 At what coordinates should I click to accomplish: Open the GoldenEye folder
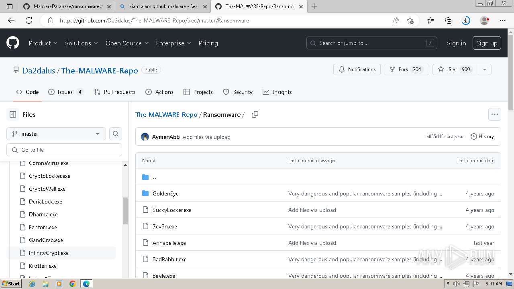tap(165, 193)
